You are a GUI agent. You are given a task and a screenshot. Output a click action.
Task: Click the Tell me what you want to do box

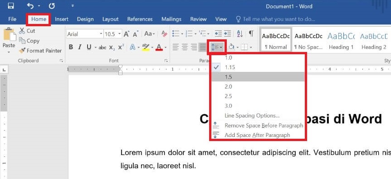pos(275,19)
